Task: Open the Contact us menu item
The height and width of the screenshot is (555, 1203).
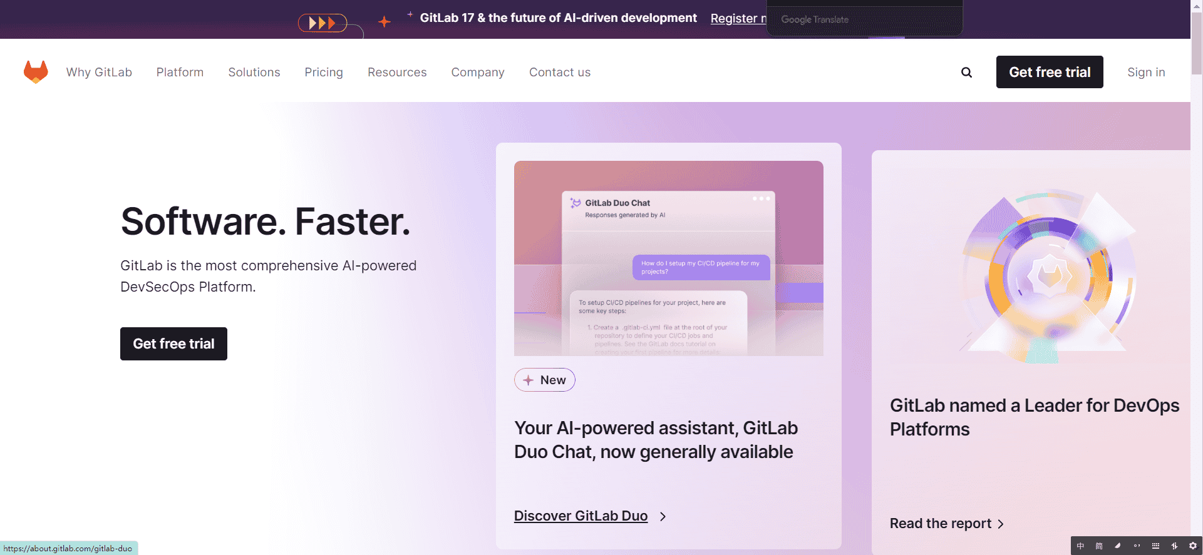Action: (559, 73)
